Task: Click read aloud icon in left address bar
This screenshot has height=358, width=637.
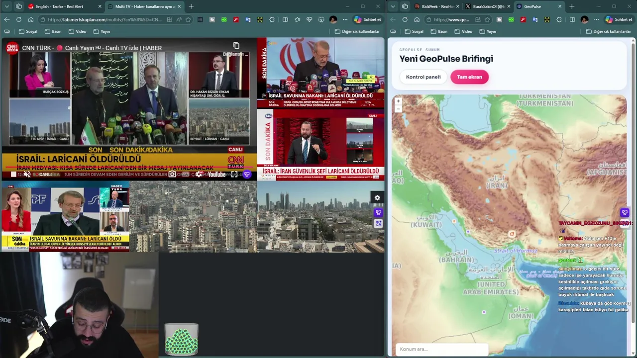Action: (179, 19)
